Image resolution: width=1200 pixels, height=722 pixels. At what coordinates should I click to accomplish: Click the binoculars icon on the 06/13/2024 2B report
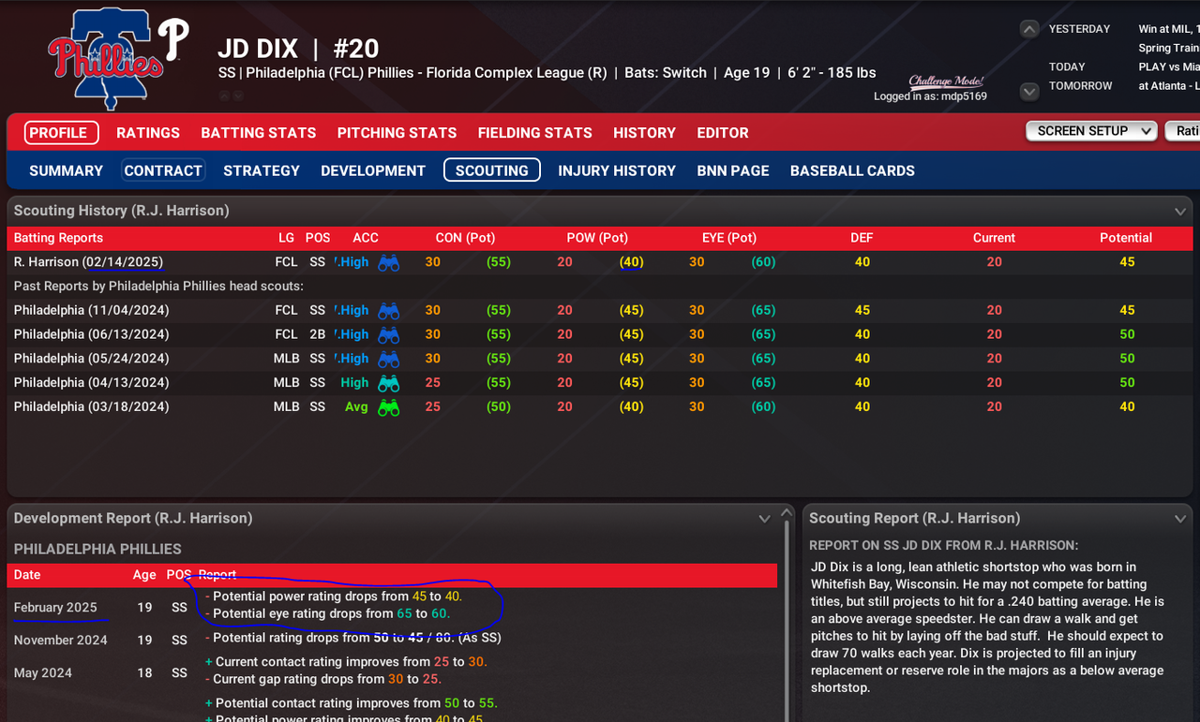point(388,334)
